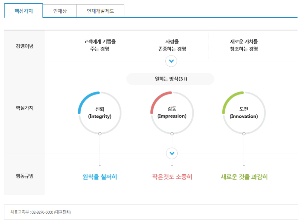Click the green text 새로운 것을 과감히
Viewport: 300px width, 220px height.
(244, 177)
